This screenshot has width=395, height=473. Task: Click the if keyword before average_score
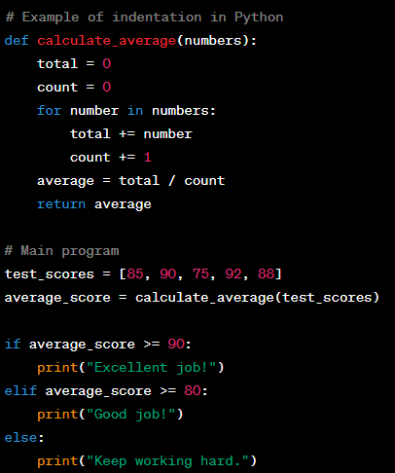click(x=13, y=344)
